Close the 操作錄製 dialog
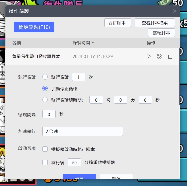187x186 pixels. coord(175,11)
